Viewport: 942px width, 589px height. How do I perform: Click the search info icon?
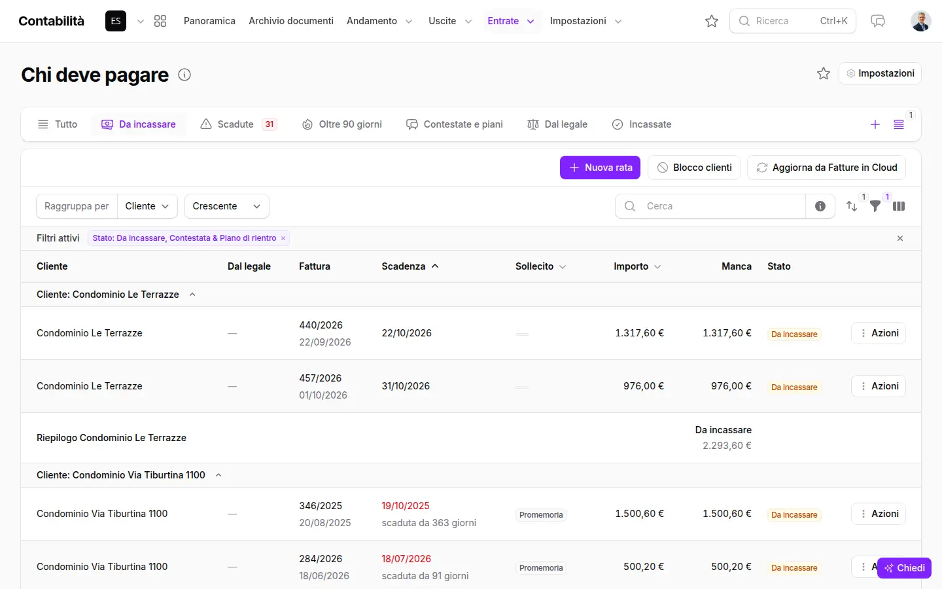[820, 206]
